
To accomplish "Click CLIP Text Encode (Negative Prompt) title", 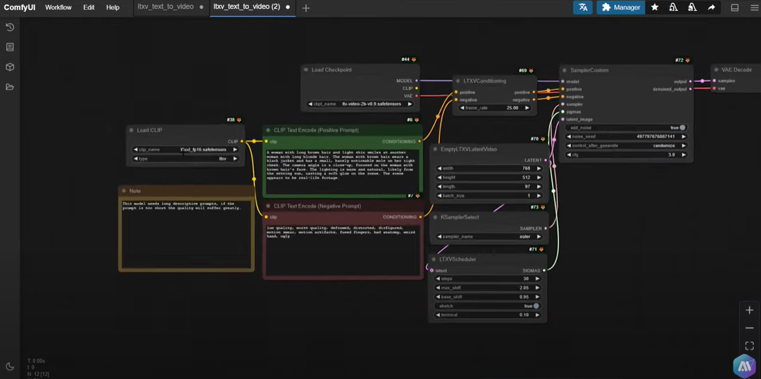I will click(x=317, y=206).
